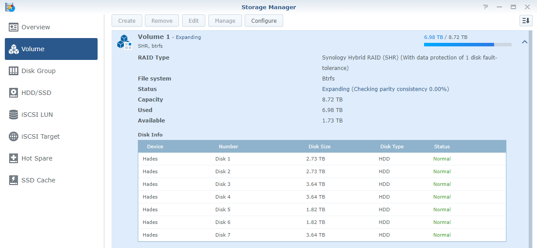Go to SSD Cache section
Screen dimensions: 537x248
pyautogui.click(x=51, y=180)
